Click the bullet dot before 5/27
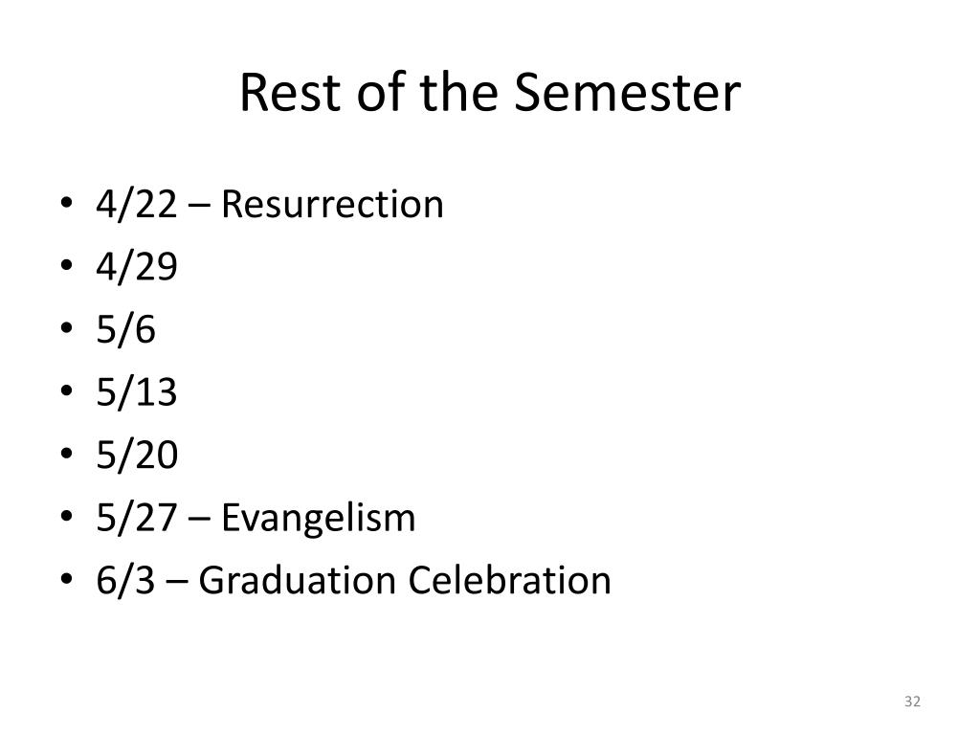The width and height of the screenshot is (980, 735). click(x=67, y=516)
